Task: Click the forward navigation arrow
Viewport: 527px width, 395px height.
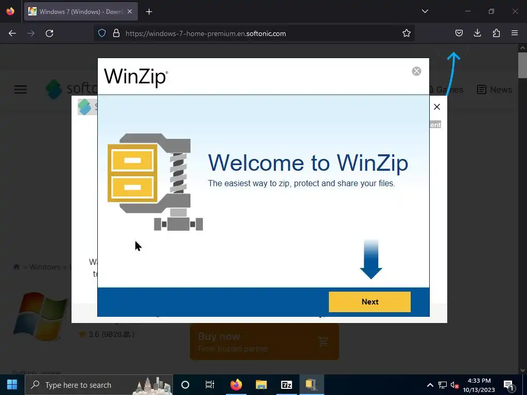Action: [31, 33]
